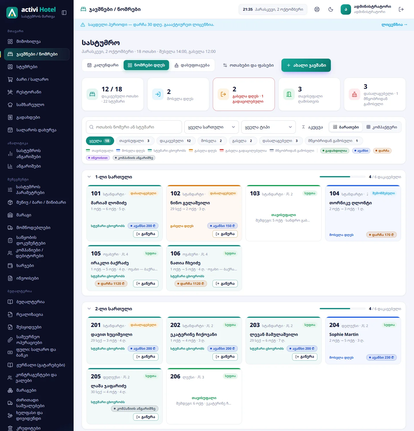The height and width of the screenshot is (431, 414).
Task: Filter rooms by the მოსვლა chip
Action: 212,141
